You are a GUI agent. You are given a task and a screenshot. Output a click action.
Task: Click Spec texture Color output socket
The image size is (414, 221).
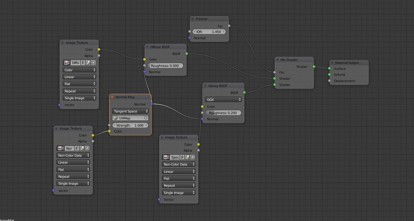(198, 144)
